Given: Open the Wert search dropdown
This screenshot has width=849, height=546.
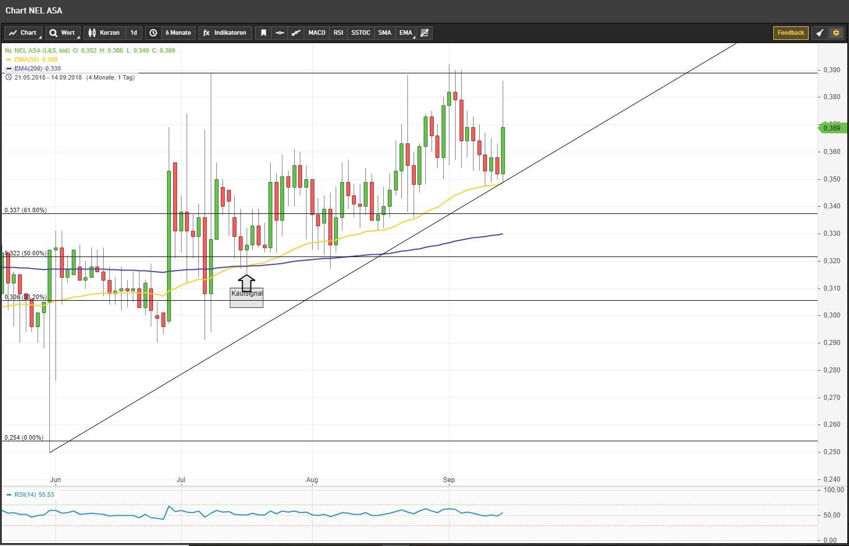Looking at the screenshot, I should pyautogui.click(x=63, y=33).
